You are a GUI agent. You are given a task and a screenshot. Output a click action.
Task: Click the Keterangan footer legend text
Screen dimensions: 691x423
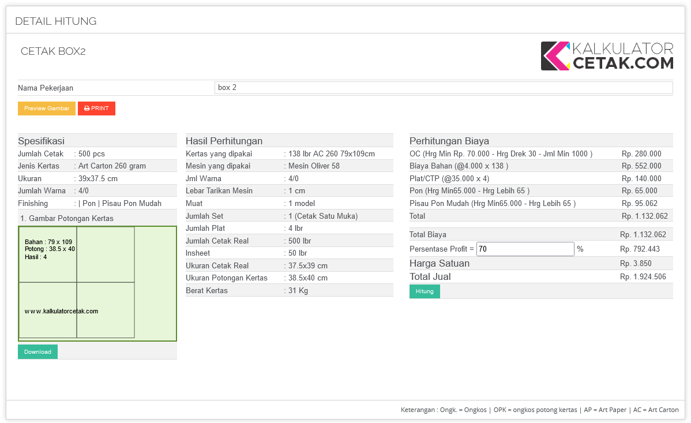[x=539, y=410]
